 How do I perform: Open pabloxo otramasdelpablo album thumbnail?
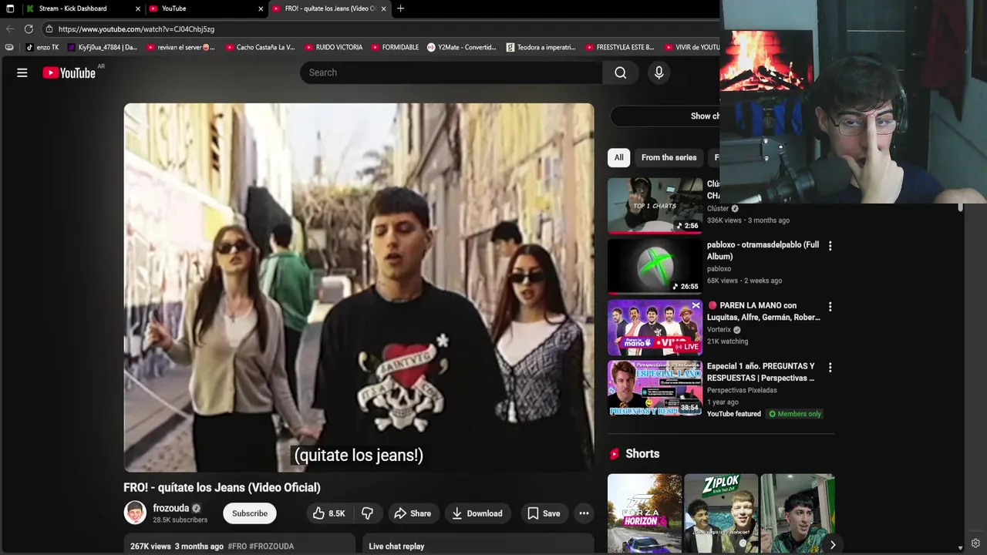[655, 266]
